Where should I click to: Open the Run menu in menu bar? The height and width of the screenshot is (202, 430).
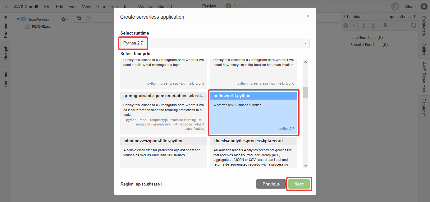[114, 7]
